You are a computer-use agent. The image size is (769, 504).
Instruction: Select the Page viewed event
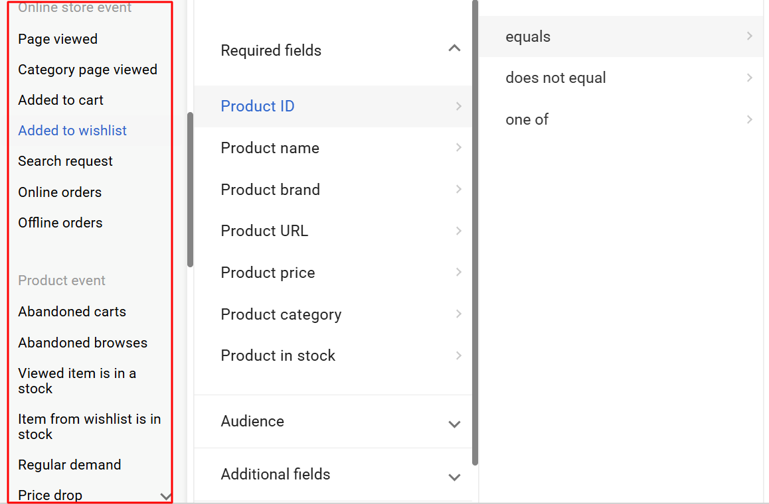[x=58, y=39]
